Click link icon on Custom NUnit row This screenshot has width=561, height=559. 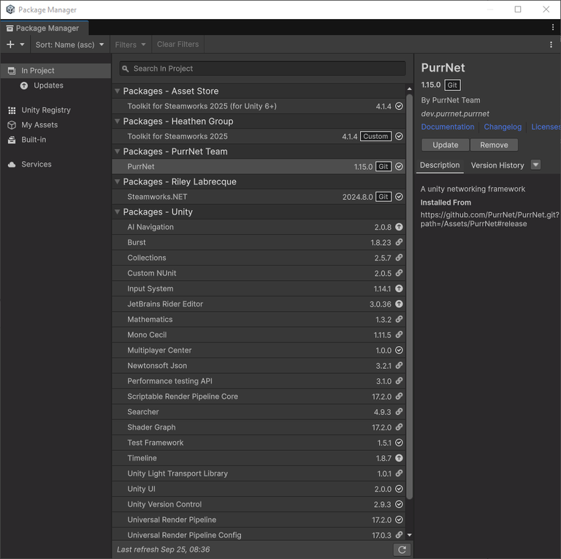(399, 273)
